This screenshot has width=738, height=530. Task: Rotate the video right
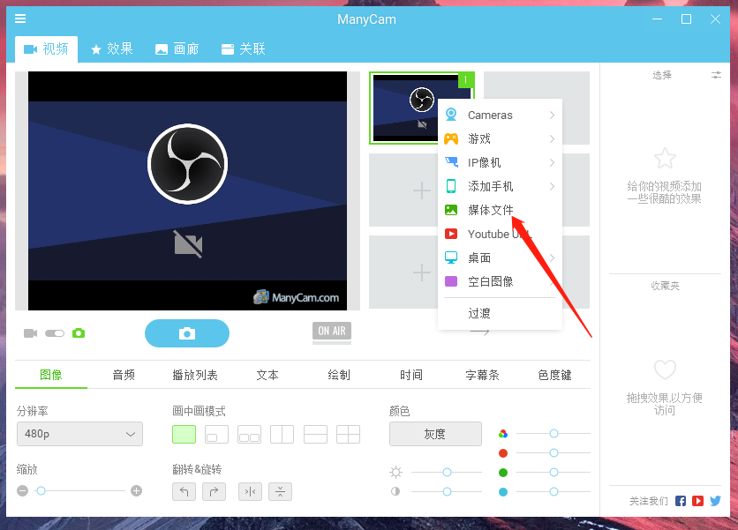coord(215,492)
